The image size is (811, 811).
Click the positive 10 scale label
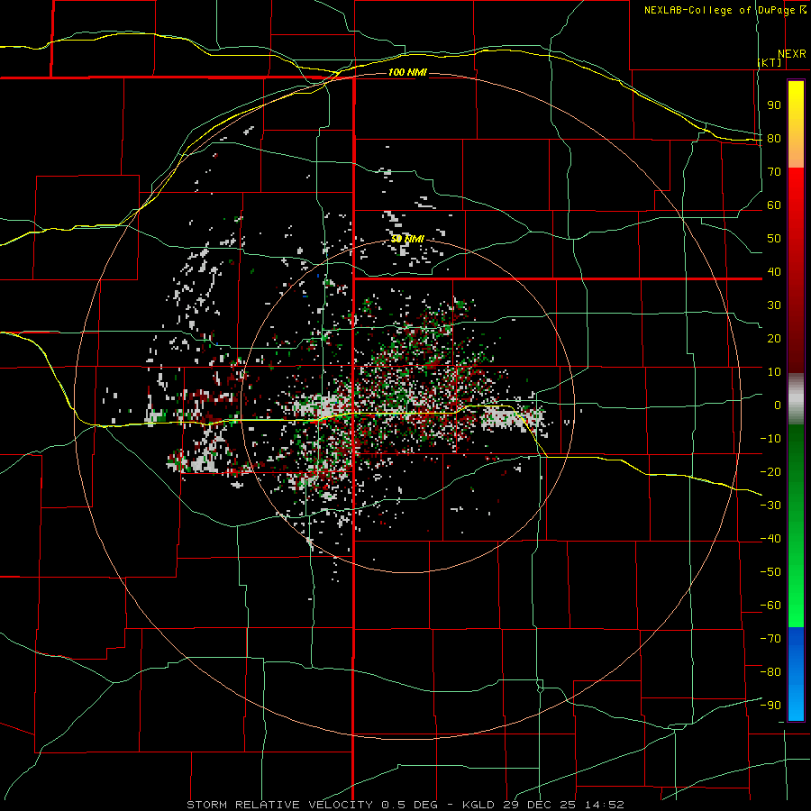(x=774, y=372)
